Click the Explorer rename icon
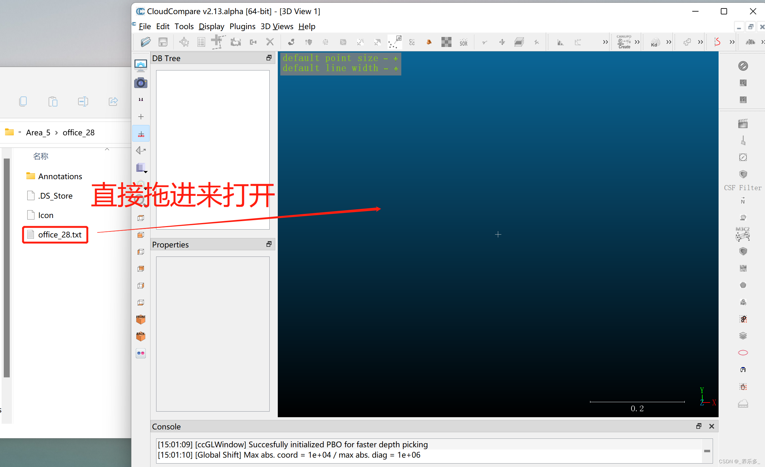Viewport: 765px width, 467px height. pyautogui.click(x=83, y=101)
